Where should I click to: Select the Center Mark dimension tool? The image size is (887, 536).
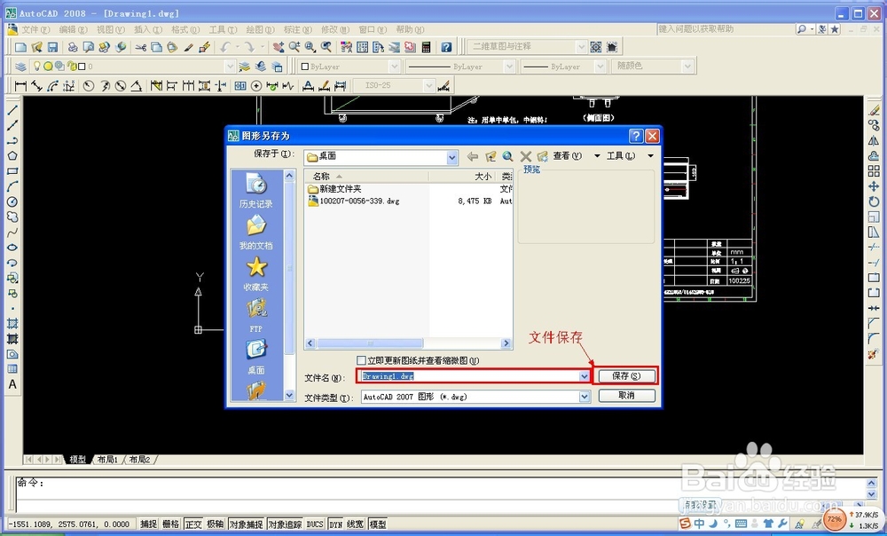(x=256, y=86)
